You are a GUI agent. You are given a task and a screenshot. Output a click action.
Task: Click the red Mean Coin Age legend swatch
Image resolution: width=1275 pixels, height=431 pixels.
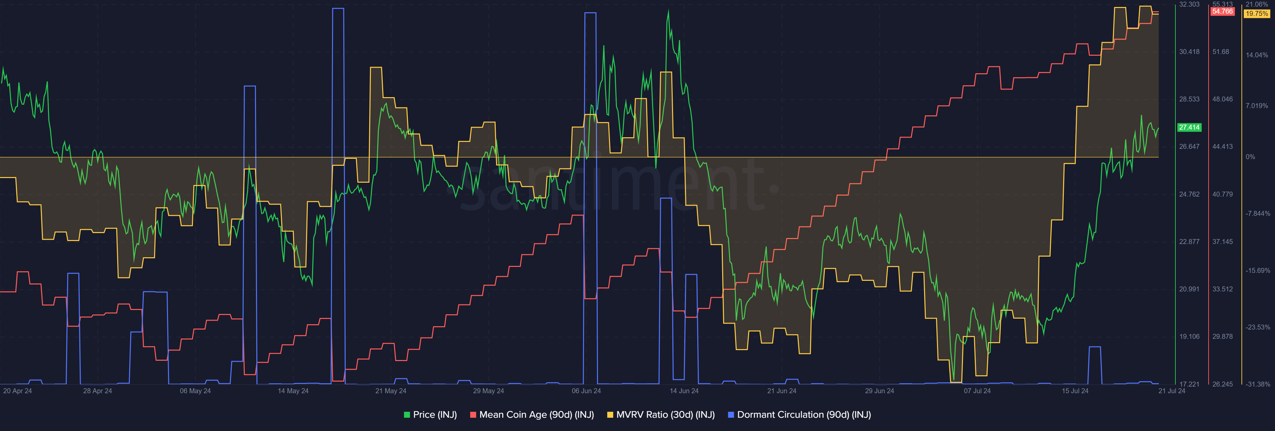pos(473,415)
